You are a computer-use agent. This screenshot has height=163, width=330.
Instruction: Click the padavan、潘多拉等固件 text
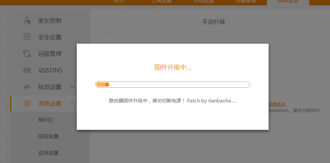(294, 110)
